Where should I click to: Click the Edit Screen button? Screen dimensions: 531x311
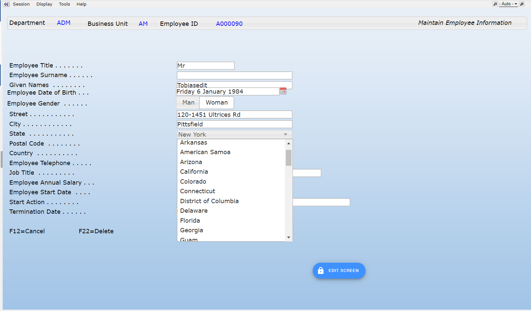coord(339,271)
